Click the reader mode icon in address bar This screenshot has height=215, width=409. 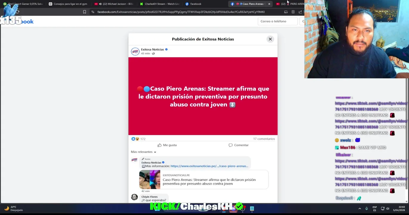[293, 12]
